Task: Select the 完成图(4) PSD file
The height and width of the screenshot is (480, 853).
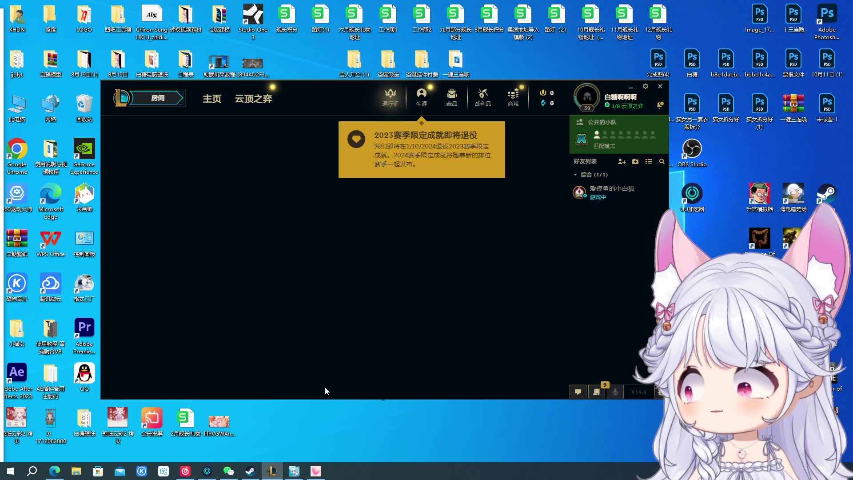Action: click(658, 63)
